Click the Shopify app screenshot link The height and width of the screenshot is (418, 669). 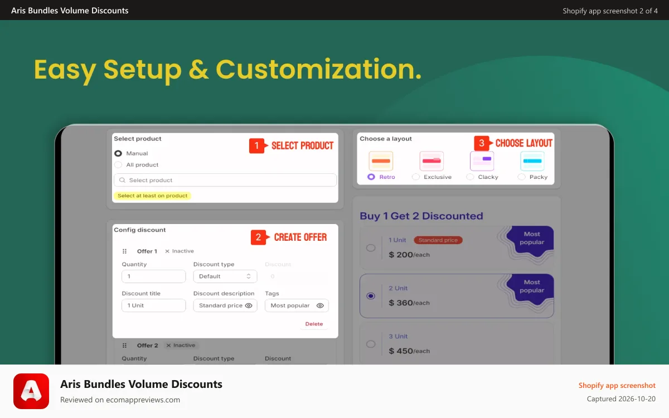tap(617, 386)
